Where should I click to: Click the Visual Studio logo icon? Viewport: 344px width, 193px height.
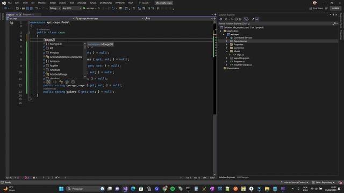[x=4, y=3]
